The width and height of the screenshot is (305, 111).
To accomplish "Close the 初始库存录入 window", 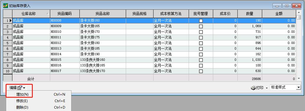I will pyautogui.click(x=297, y=6).
